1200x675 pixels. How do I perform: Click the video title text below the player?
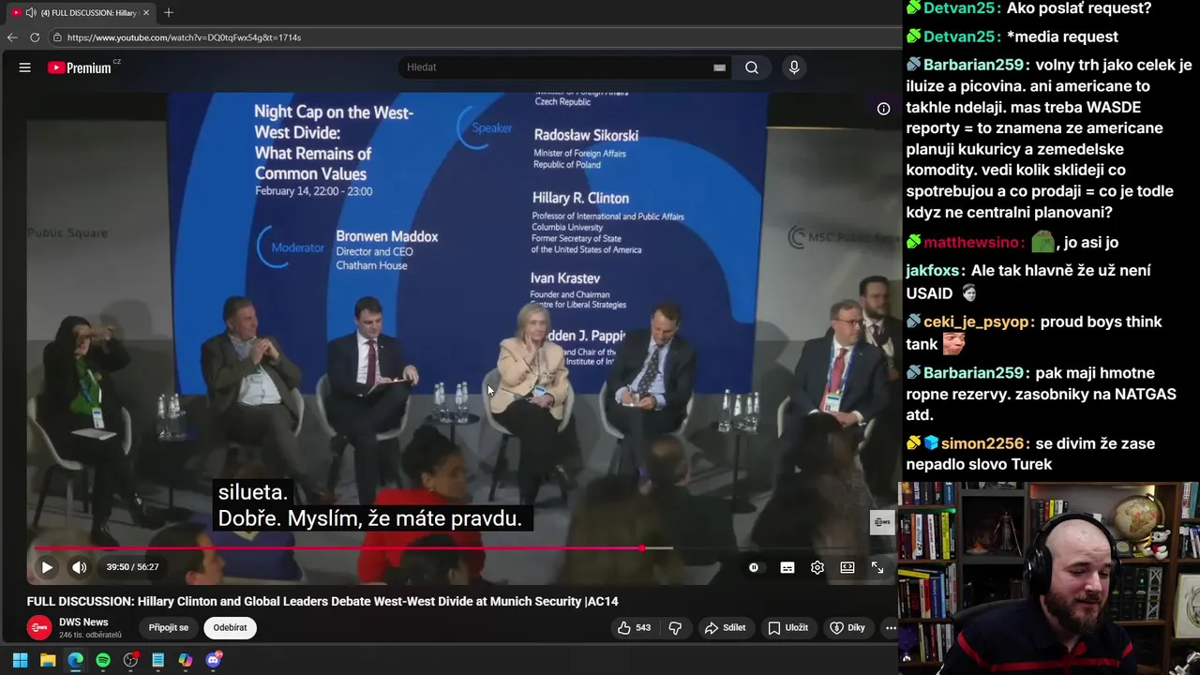coord(322,602)
